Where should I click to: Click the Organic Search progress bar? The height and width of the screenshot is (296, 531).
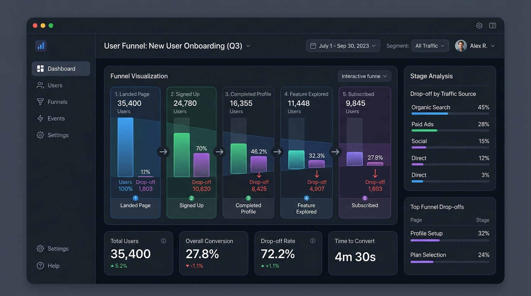(450, 114)
